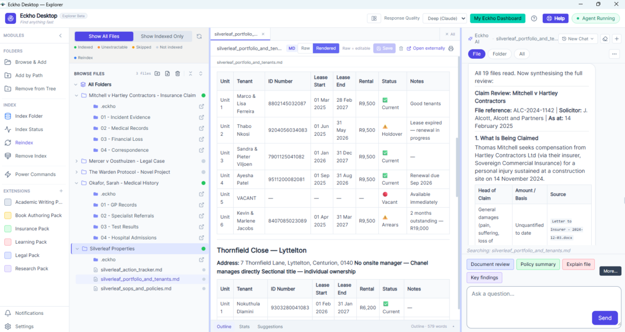Open silverleaf_action_tracker.md file
Viewport: 625px width, 332px height.
point(131,270)
